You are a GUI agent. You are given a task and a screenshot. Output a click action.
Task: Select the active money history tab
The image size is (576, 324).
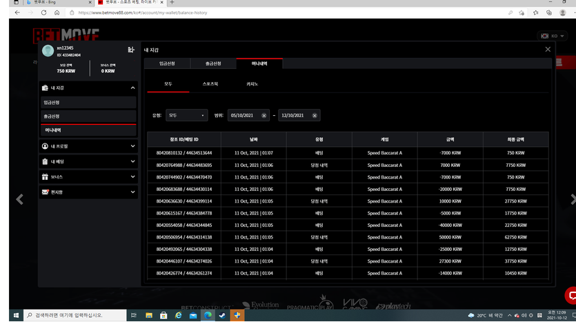click(259, 63)
